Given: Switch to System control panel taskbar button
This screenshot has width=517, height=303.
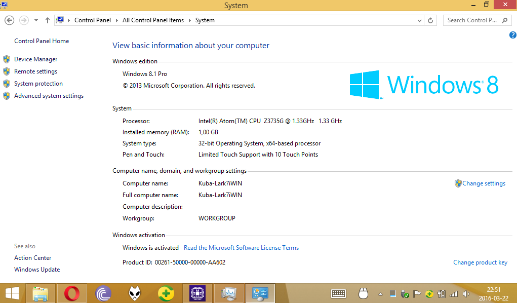Looking at the screenshot, I should [260, 293].
